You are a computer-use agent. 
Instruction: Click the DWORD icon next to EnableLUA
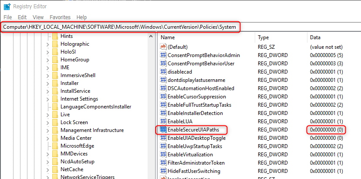coord(163,121)
